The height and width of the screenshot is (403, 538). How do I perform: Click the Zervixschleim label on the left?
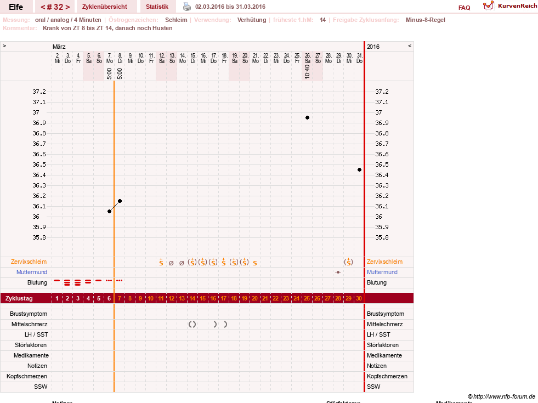coord(29,262)
